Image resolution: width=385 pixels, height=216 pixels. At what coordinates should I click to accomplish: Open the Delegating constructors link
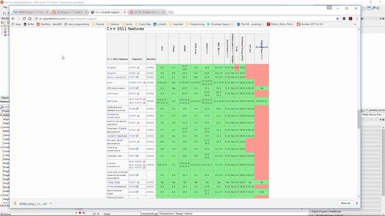click(x=113, y=116)
